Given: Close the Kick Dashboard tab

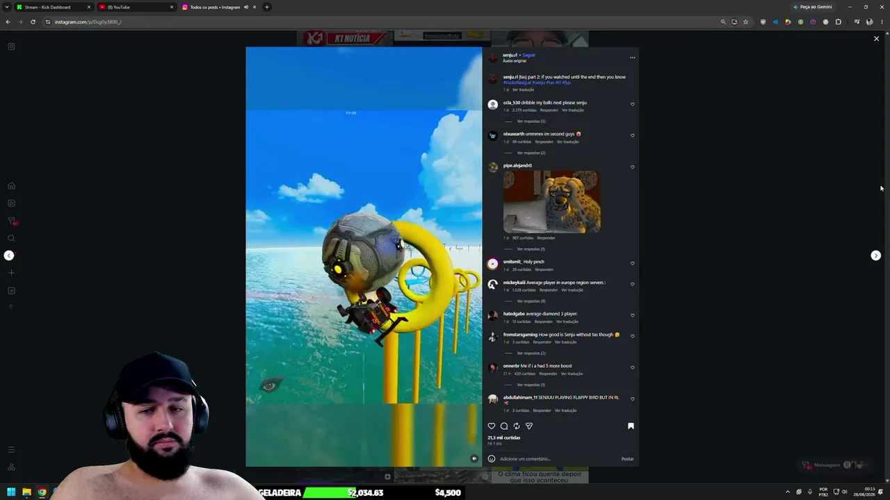Looking at the screenshot, I should (x=89, y=7).
